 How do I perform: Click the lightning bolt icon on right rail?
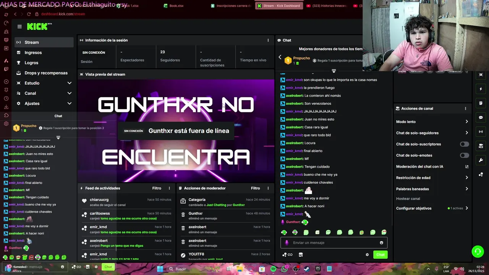(481, 89)
